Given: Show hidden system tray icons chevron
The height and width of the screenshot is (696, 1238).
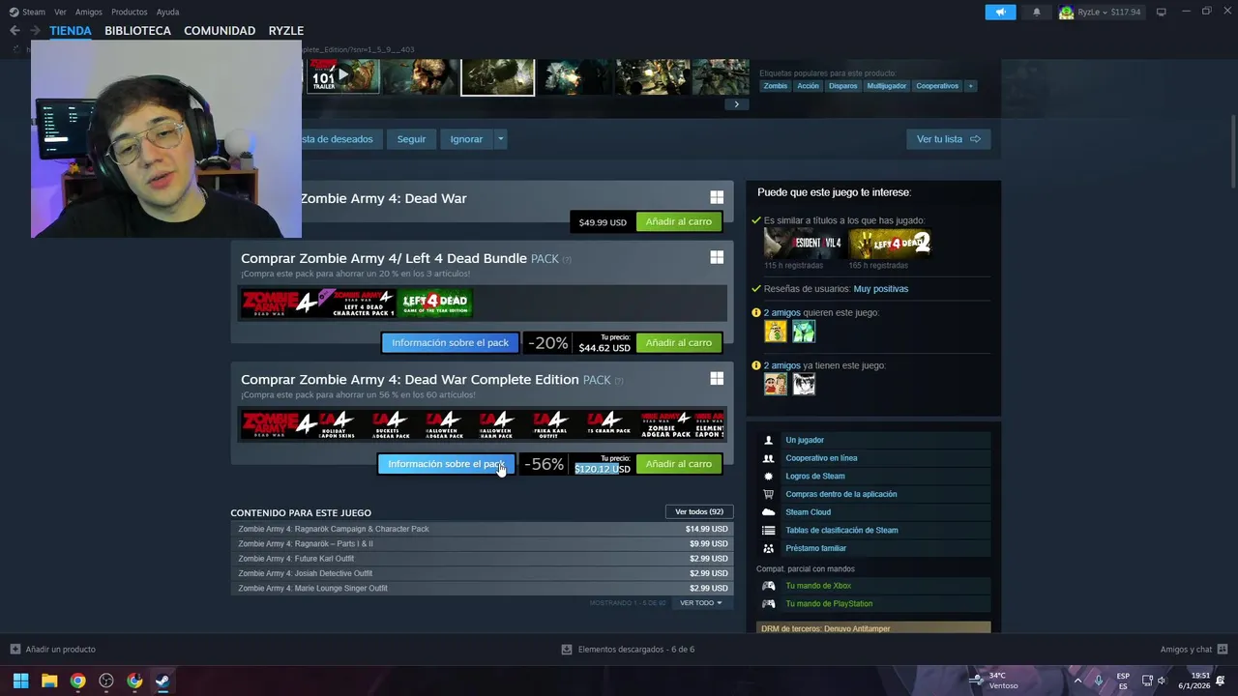Looking at the screenshot, I should (x=1077, y=681).
